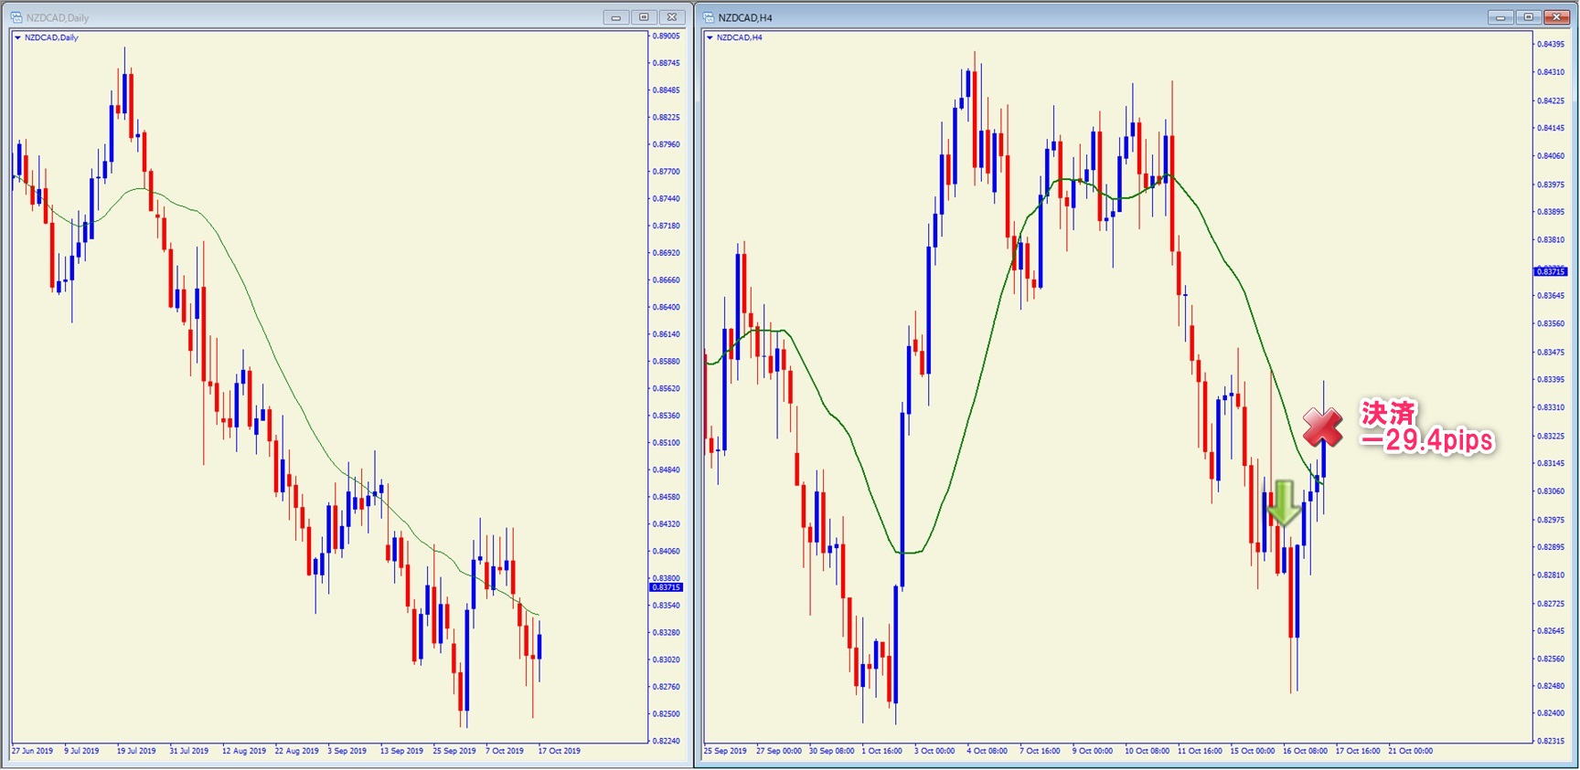Image resolution: width=1580 pixels, height=770 pixels.
Task: Open the triangle menu beside NZDCAD,H4 label
Action: (x=710, y=37)
